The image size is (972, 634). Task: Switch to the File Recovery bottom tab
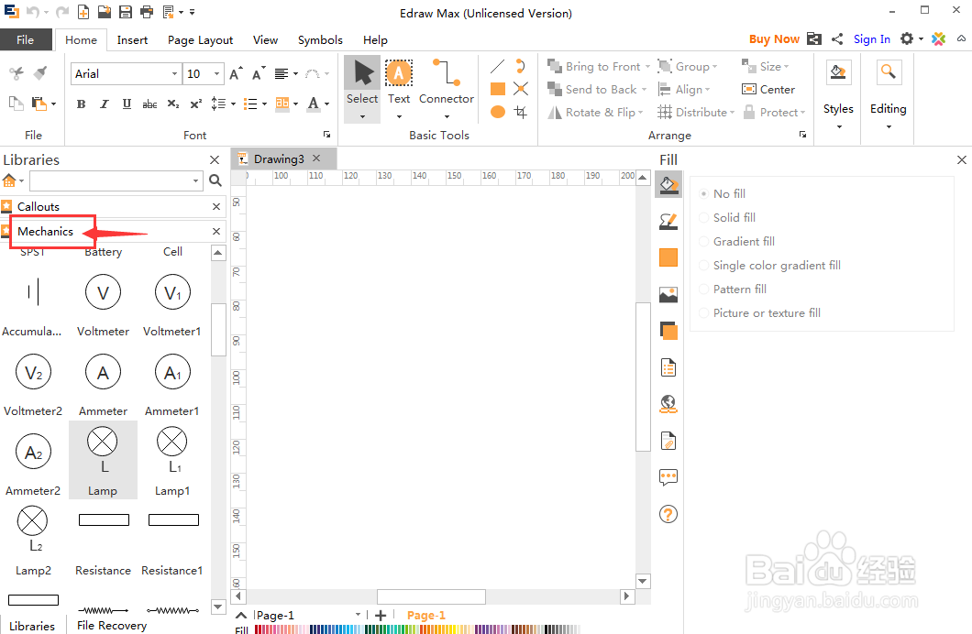point(112,626)
